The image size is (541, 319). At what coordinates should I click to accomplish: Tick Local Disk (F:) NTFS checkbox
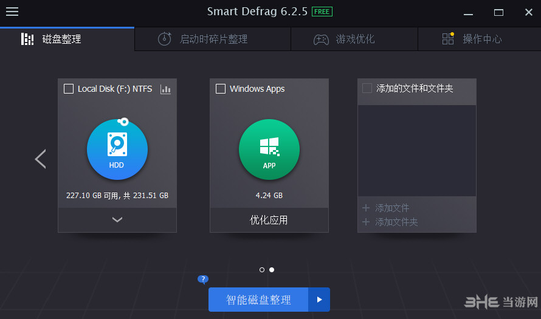69,89
